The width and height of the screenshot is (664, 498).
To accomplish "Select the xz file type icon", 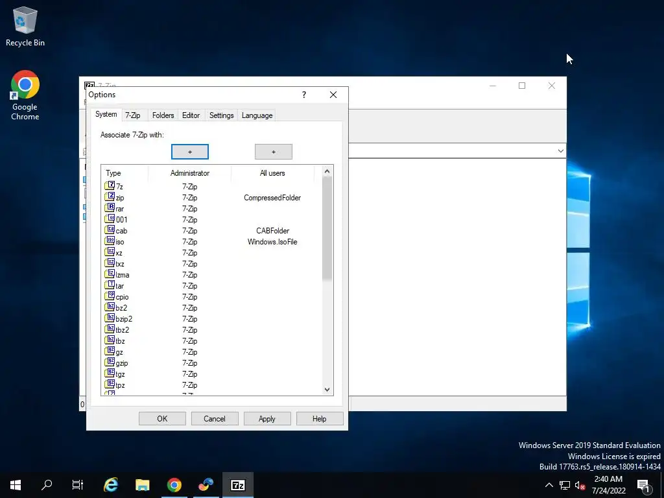I will (110, 252).
